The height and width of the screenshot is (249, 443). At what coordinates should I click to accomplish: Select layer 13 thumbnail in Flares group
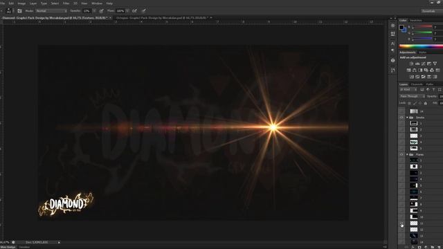click(x=414, y=235)
